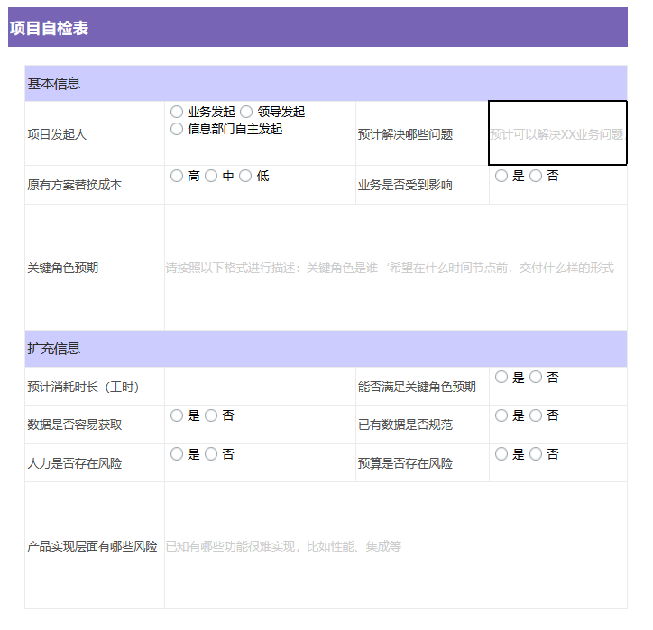This screenshot has height=630, width=653.
Task: Select 否 for 数据是否容易获取
Action: coord(211,415)
